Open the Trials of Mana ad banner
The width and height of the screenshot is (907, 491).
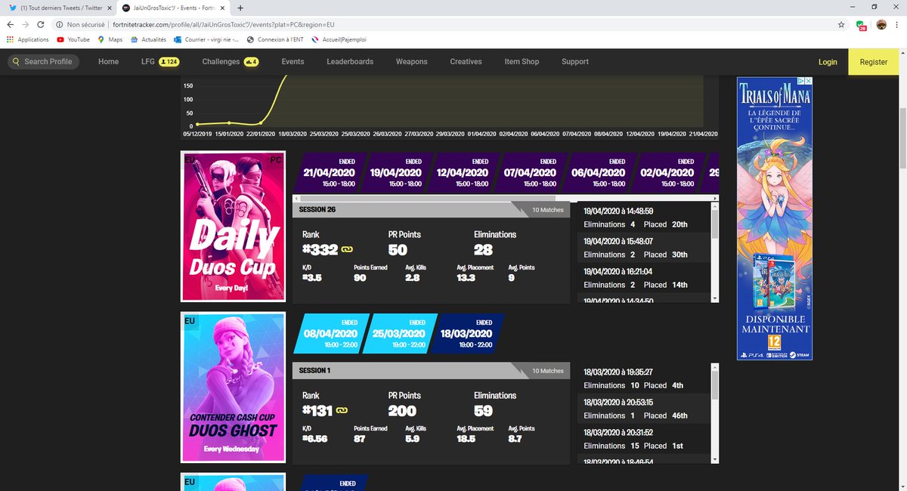[x=775, y=218]
